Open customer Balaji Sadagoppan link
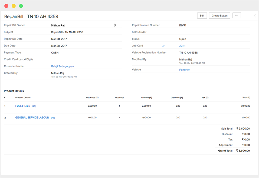 [x=63, y=66]
